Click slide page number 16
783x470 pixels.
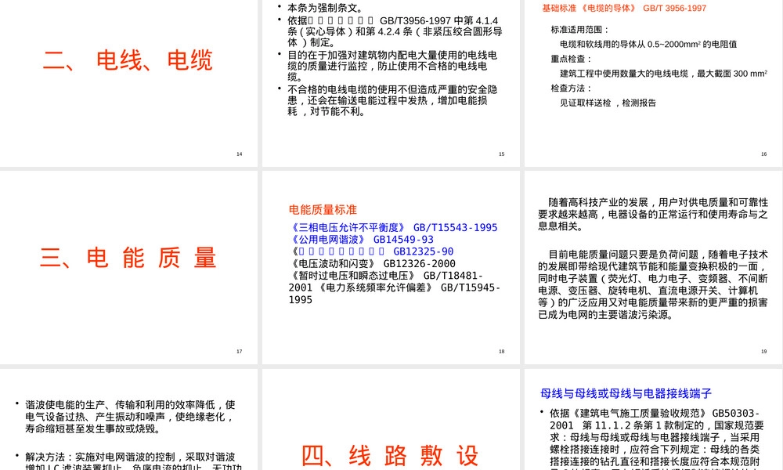pyautogui.click(x=763, y=154)
